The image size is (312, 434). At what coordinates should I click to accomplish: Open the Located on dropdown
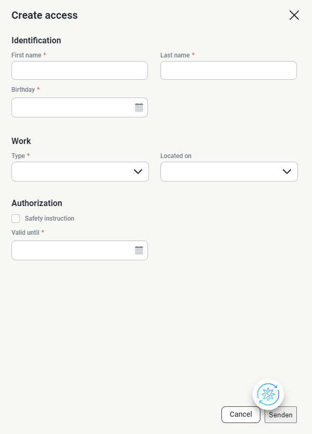(229, 171)
